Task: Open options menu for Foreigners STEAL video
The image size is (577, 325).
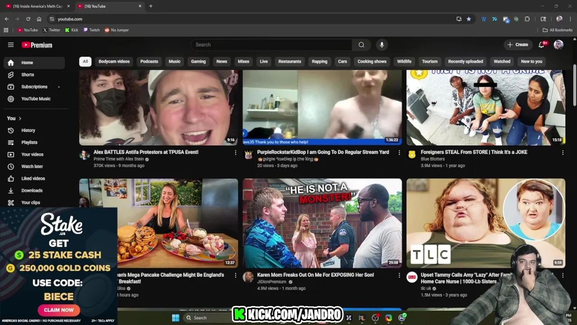Action: (563, 153)
